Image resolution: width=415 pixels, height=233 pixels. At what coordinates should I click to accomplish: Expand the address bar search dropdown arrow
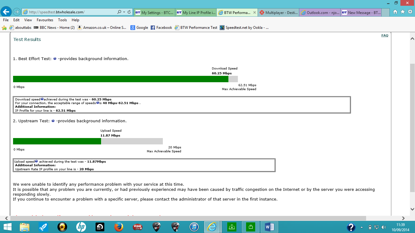[124, 12]
